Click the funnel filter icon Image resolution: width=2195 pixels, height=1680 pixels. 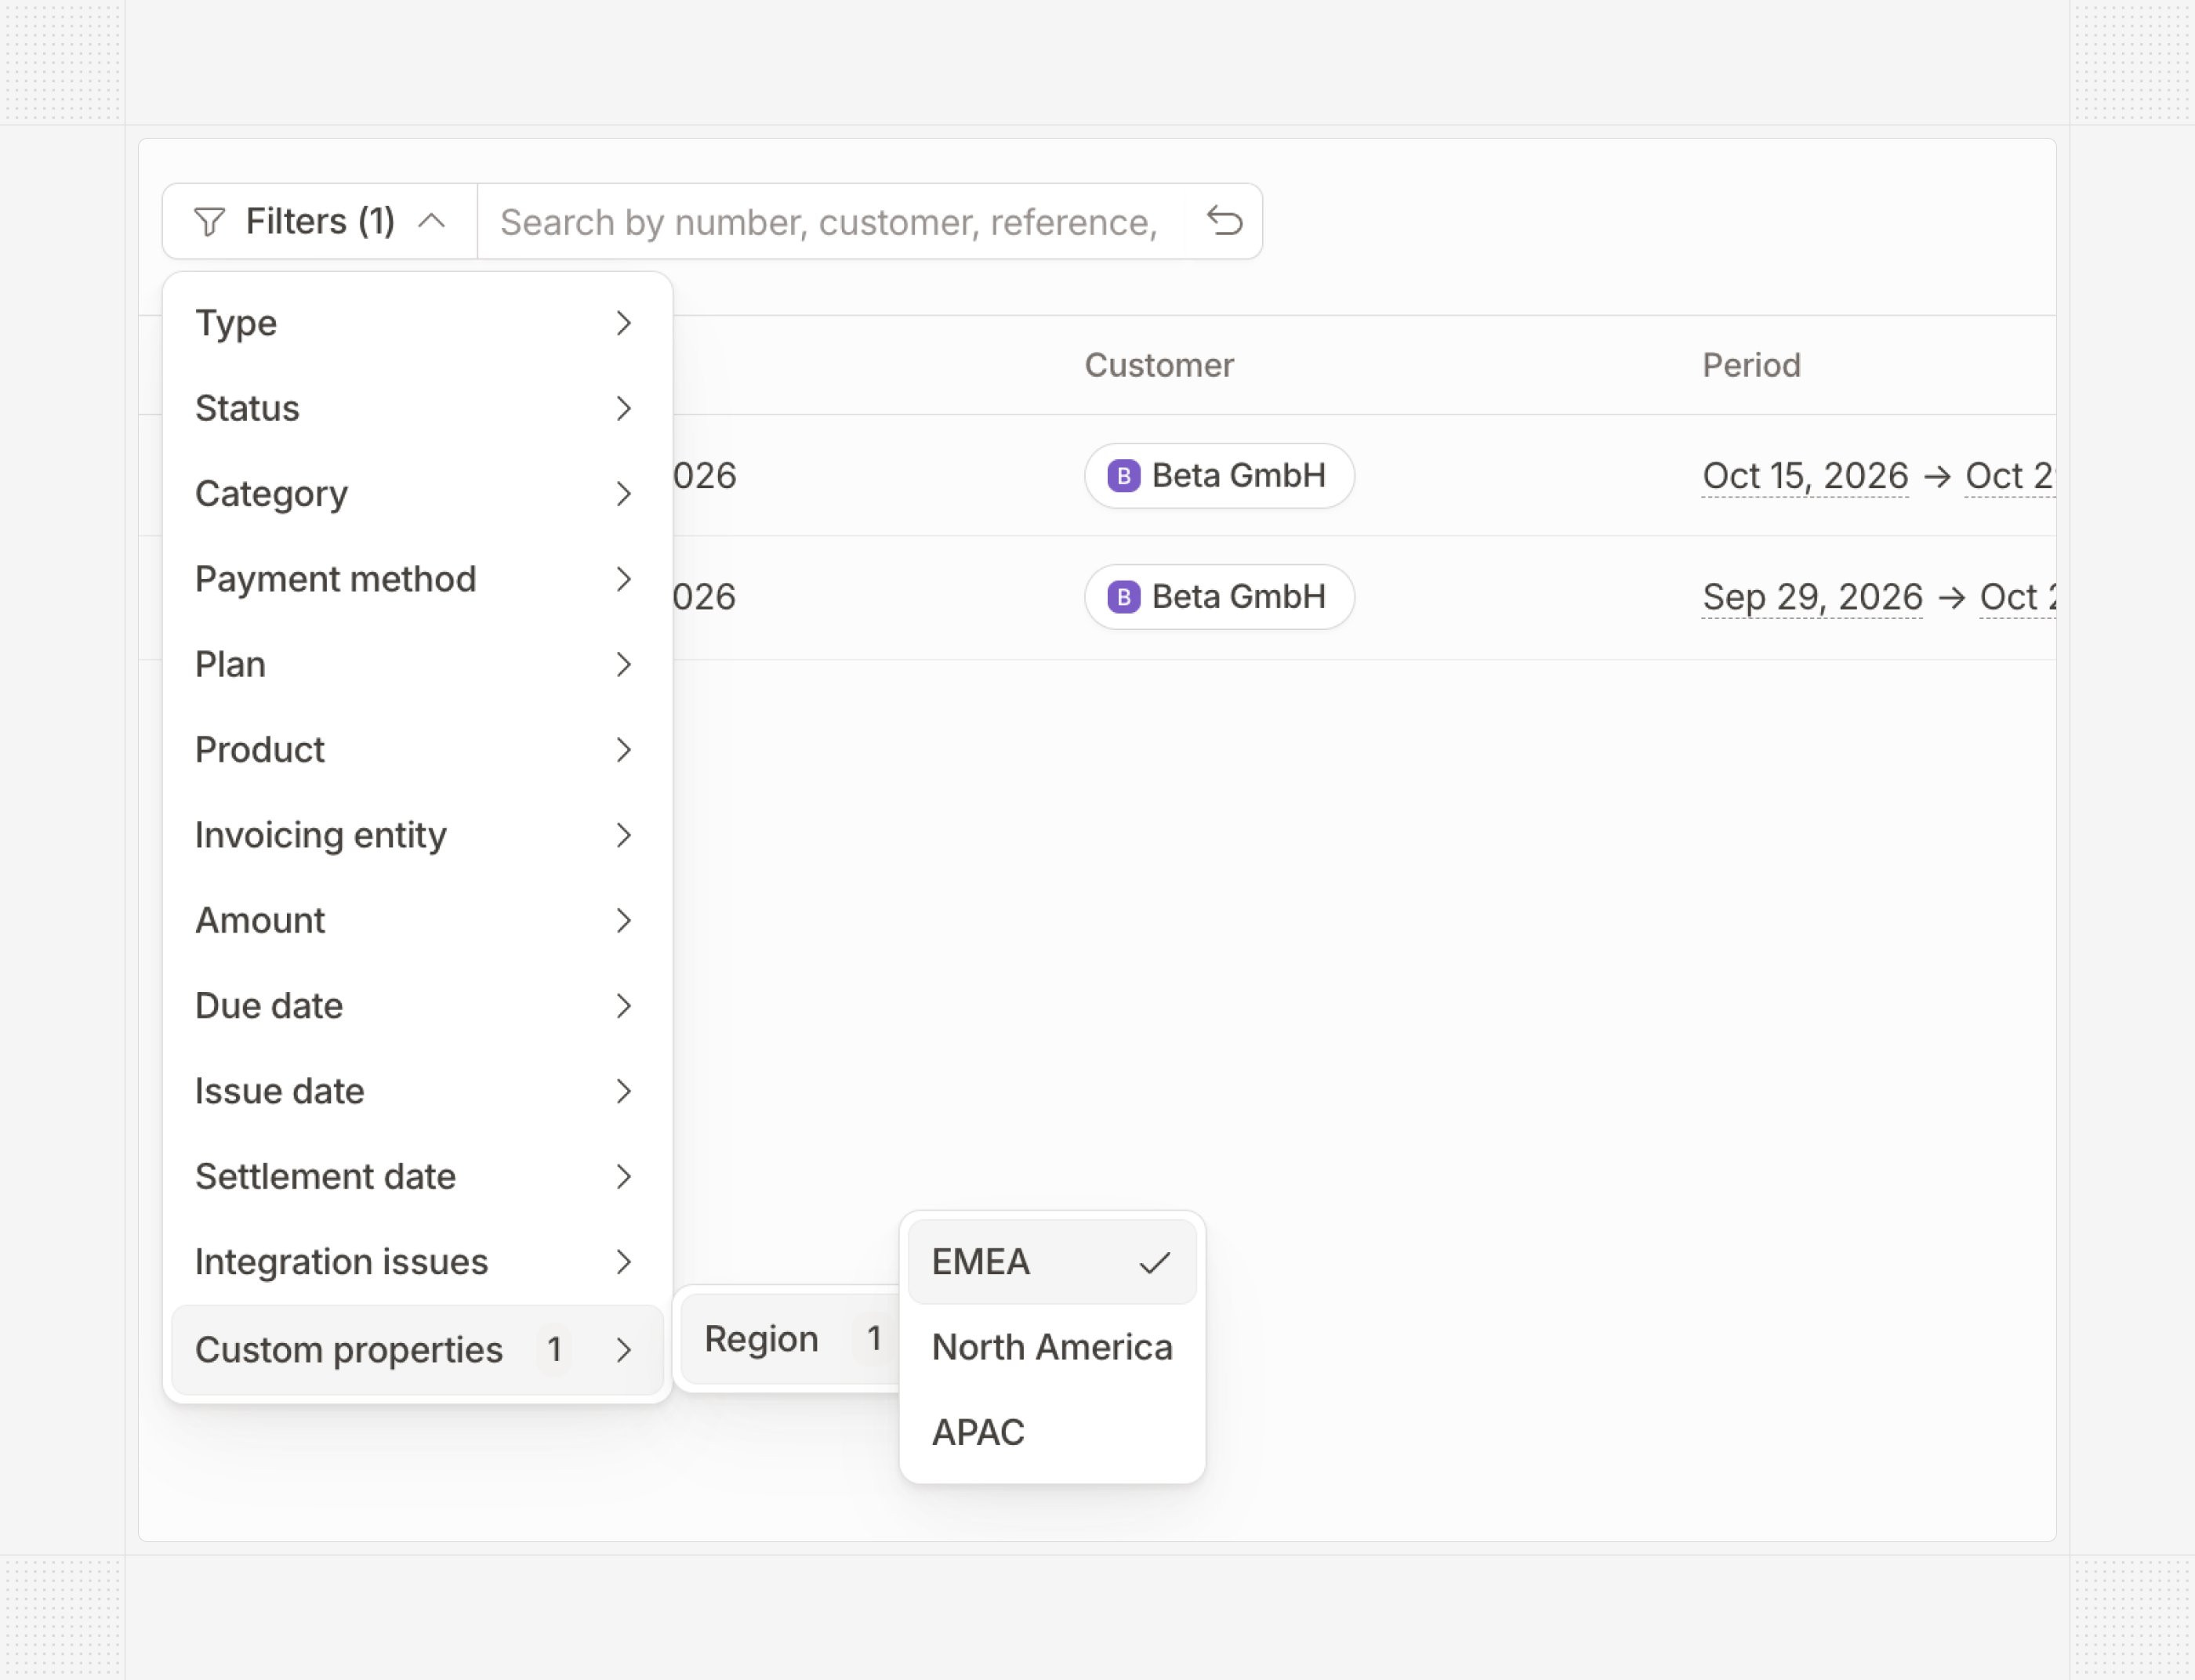(209, 221)
